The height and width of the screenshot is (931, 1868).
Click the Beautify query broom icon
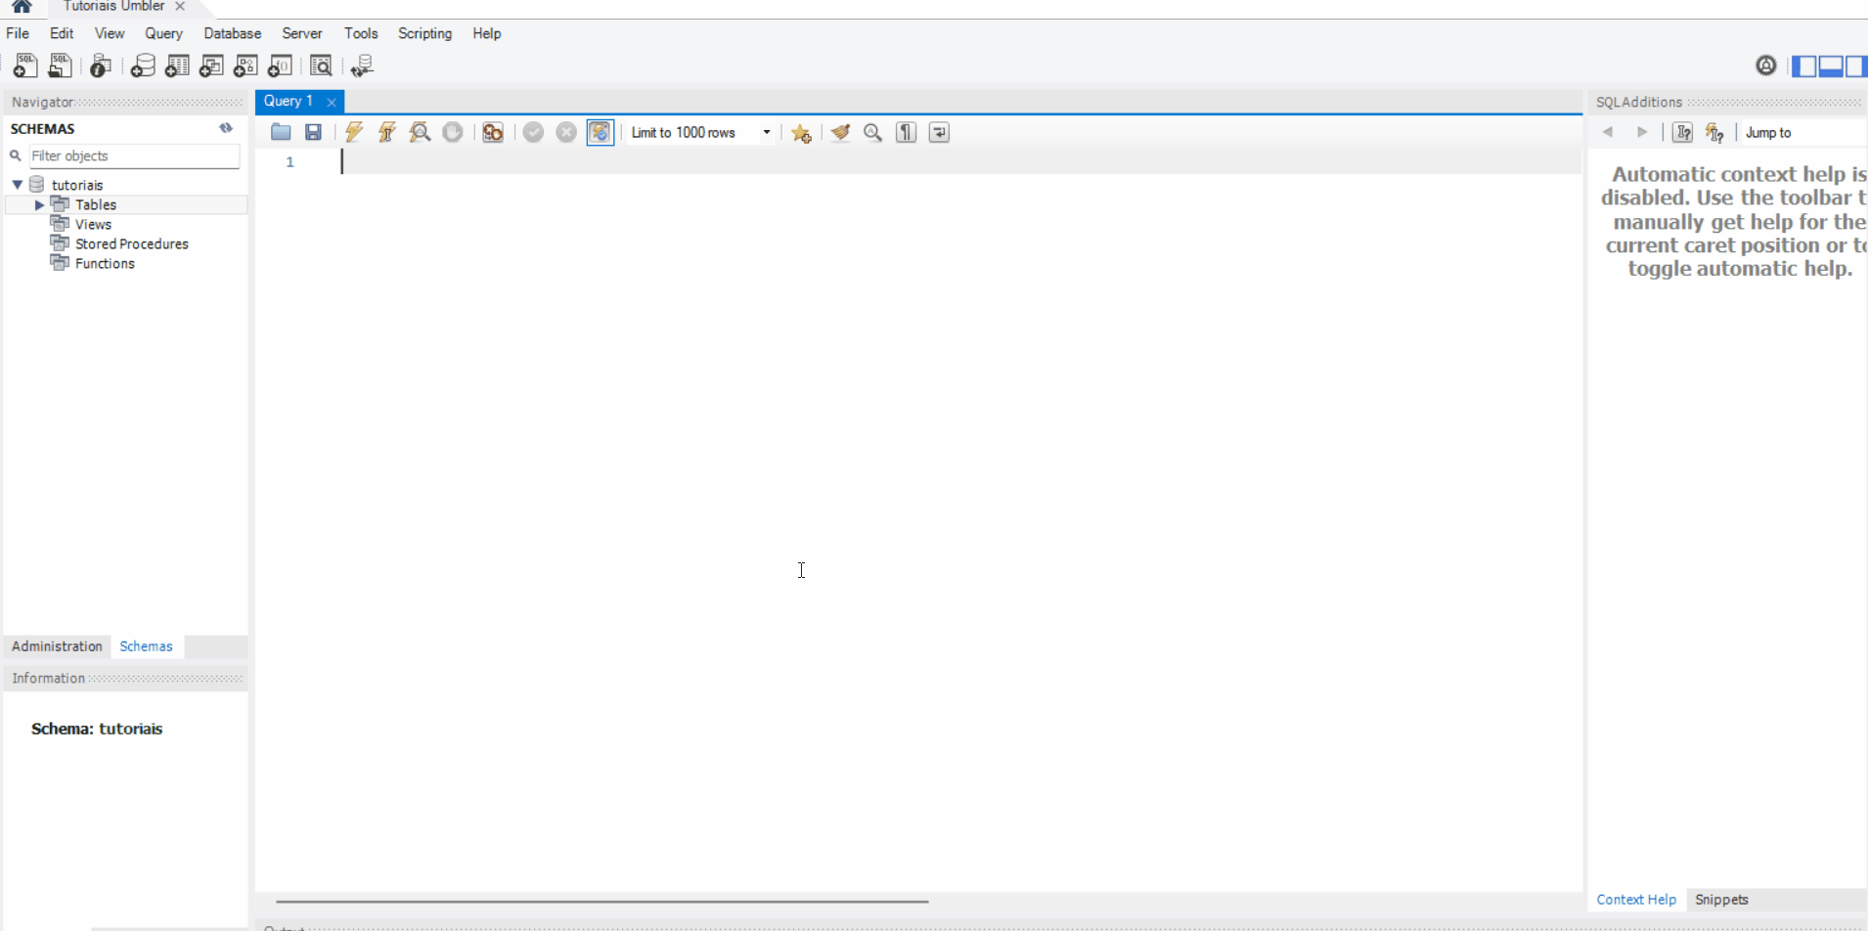(840, 132)
